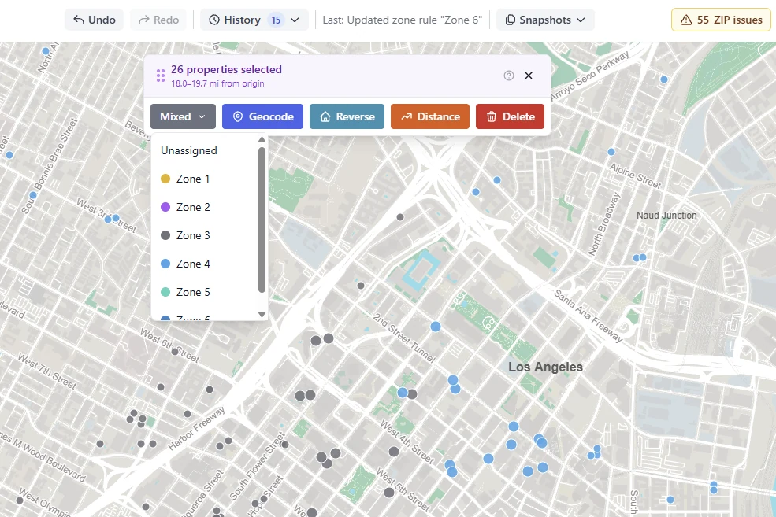This screenshot has width=776, height=517.
Task: Click the purple Zone 2 color dot
Action: tap(165, 207)
